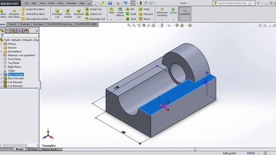Open the Insert menu
Viewport: 276px width, 155px height.
coord(51,3)
